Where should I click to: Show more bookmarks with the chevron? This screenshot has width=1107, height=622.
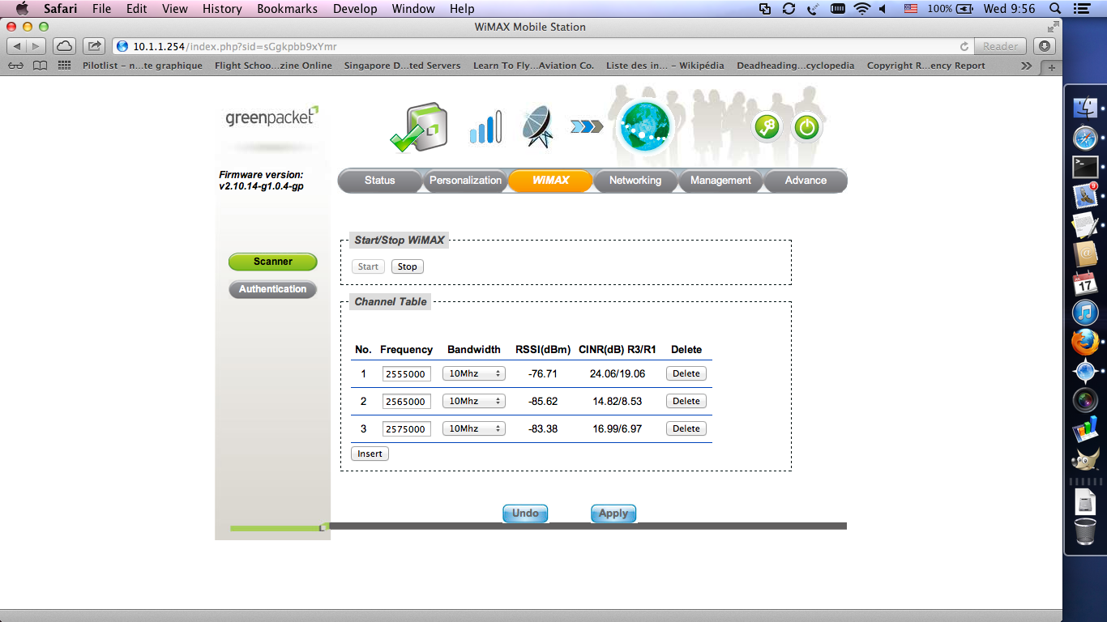click(x=1026, y=66)
